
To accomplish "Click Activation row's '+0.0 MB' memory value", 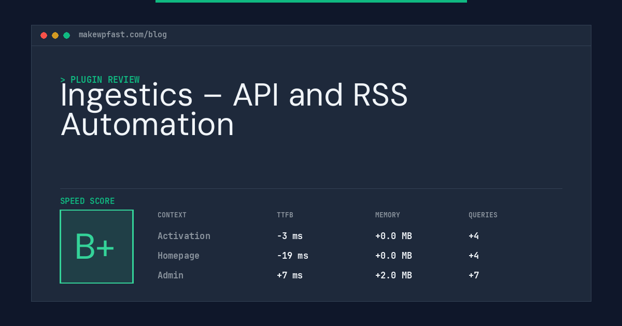I will pyautogui.click(x=393, y=236).
